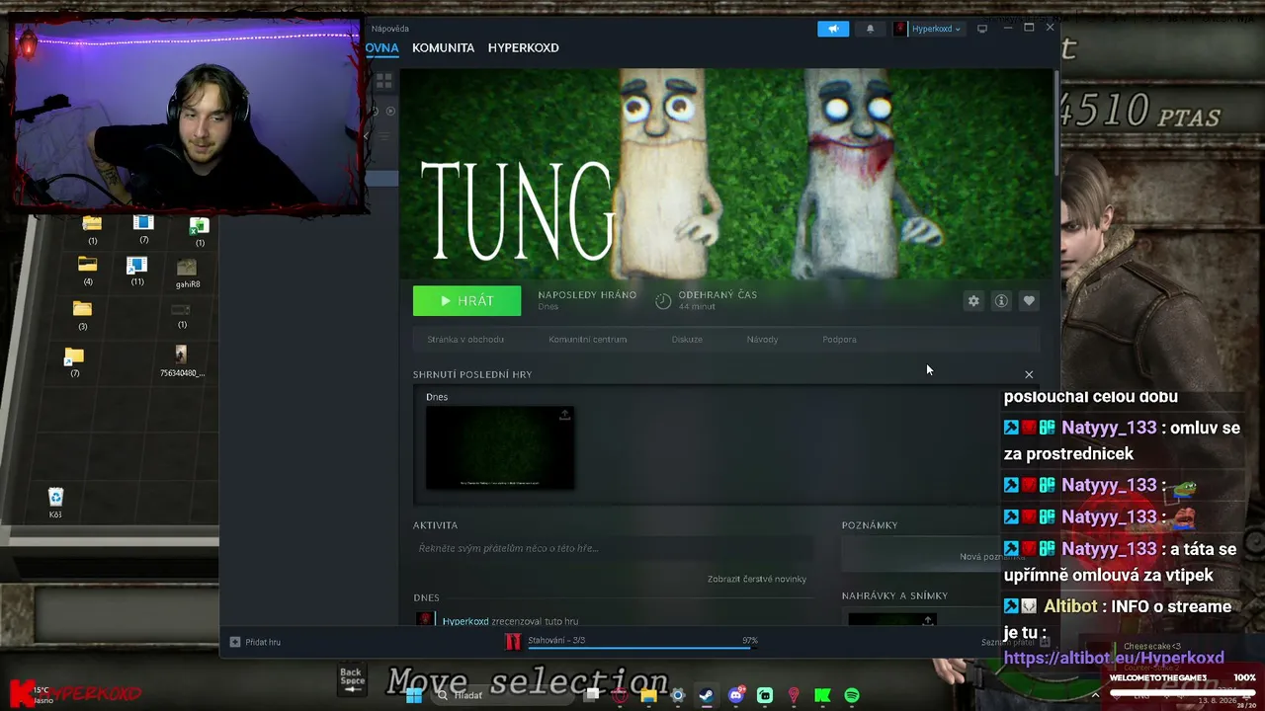Select the desktop folder labeled (4)
Image resolution: width=1265 pixels, height=711 pixels.
[87, 271]
